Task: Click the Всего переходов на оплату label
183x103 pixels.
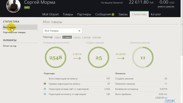Action: (63, 79)
